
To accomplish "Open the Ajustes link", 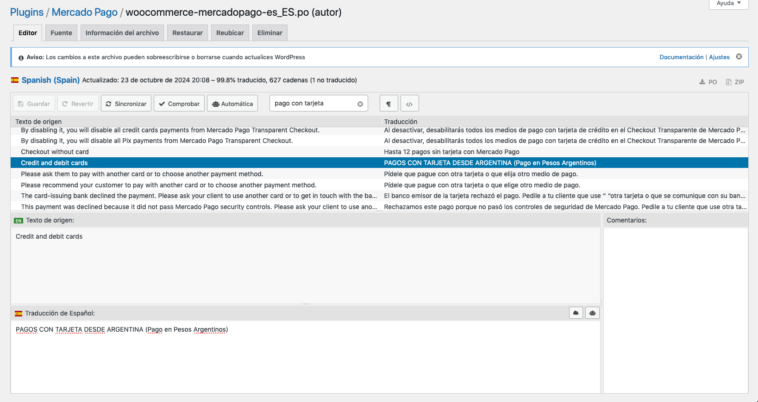I will point(719,57).
